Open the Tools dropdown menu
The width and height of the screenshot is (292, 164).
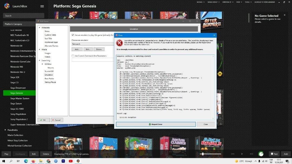click(248, 2)
